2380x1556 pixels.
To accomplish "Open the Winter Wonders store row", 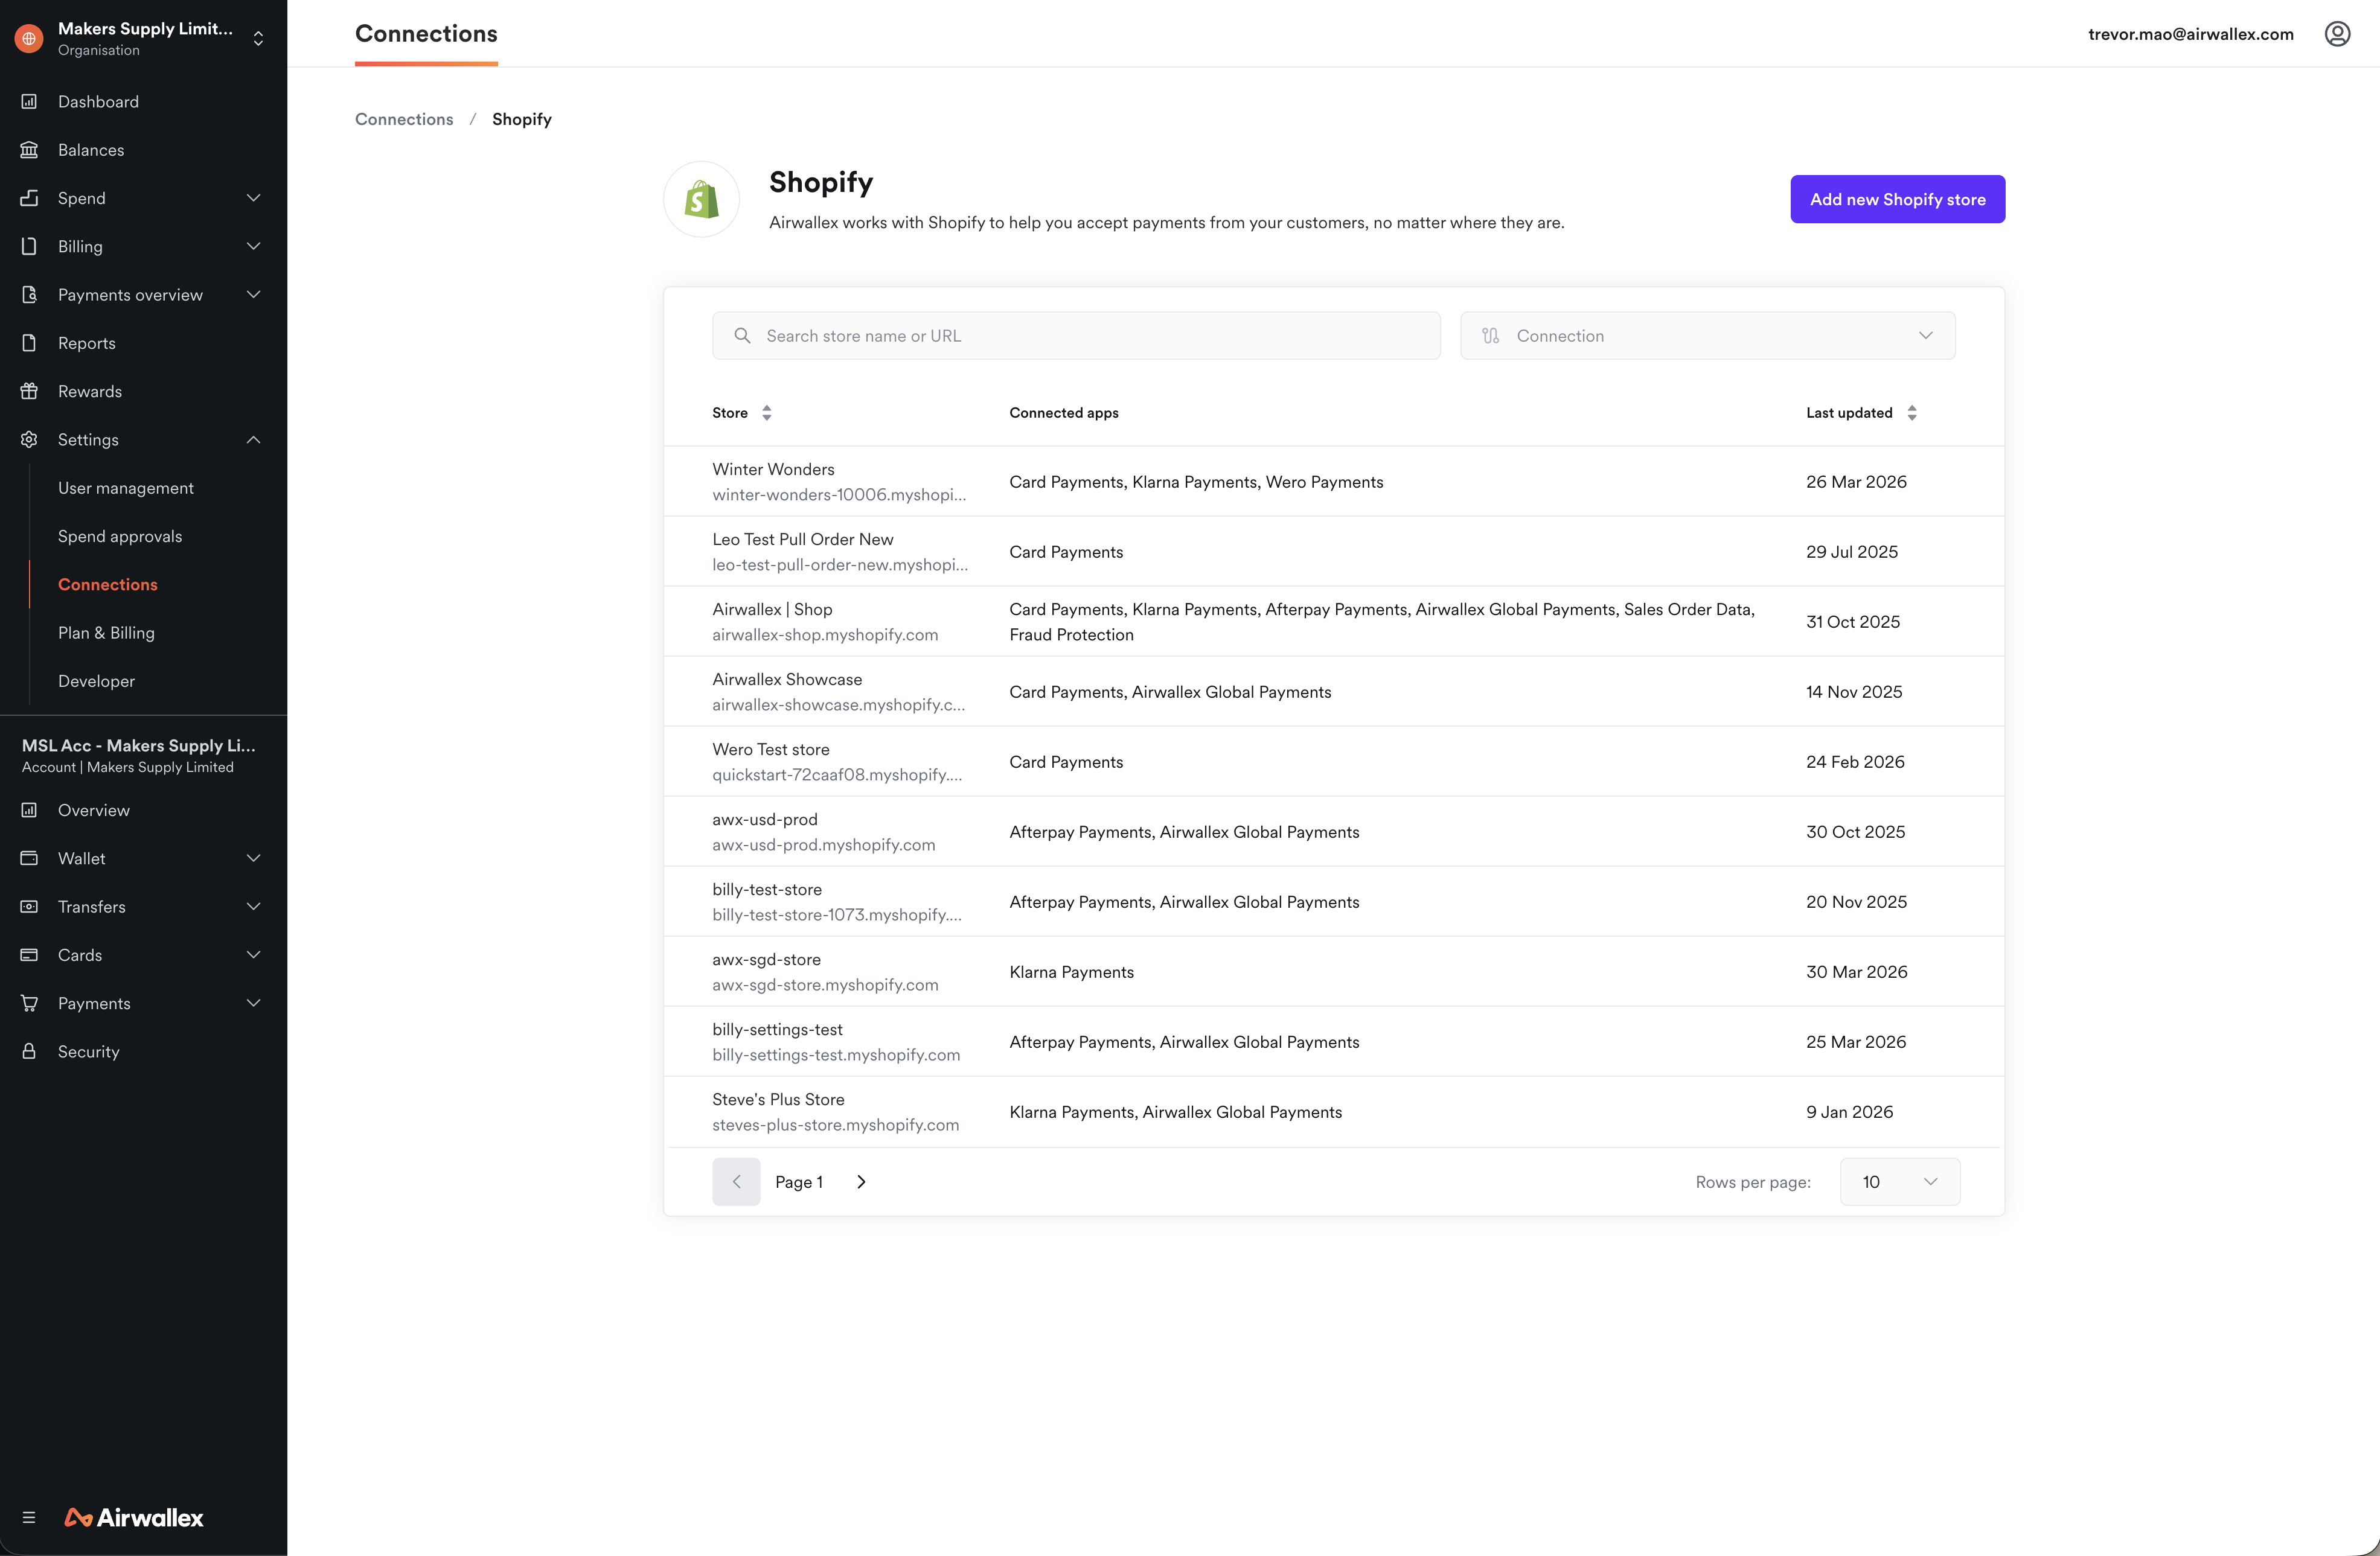I will pos(1333,482).
